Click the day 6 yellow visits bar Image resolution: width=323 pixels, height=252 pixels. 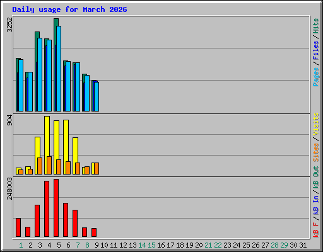(x=66, y=140)
